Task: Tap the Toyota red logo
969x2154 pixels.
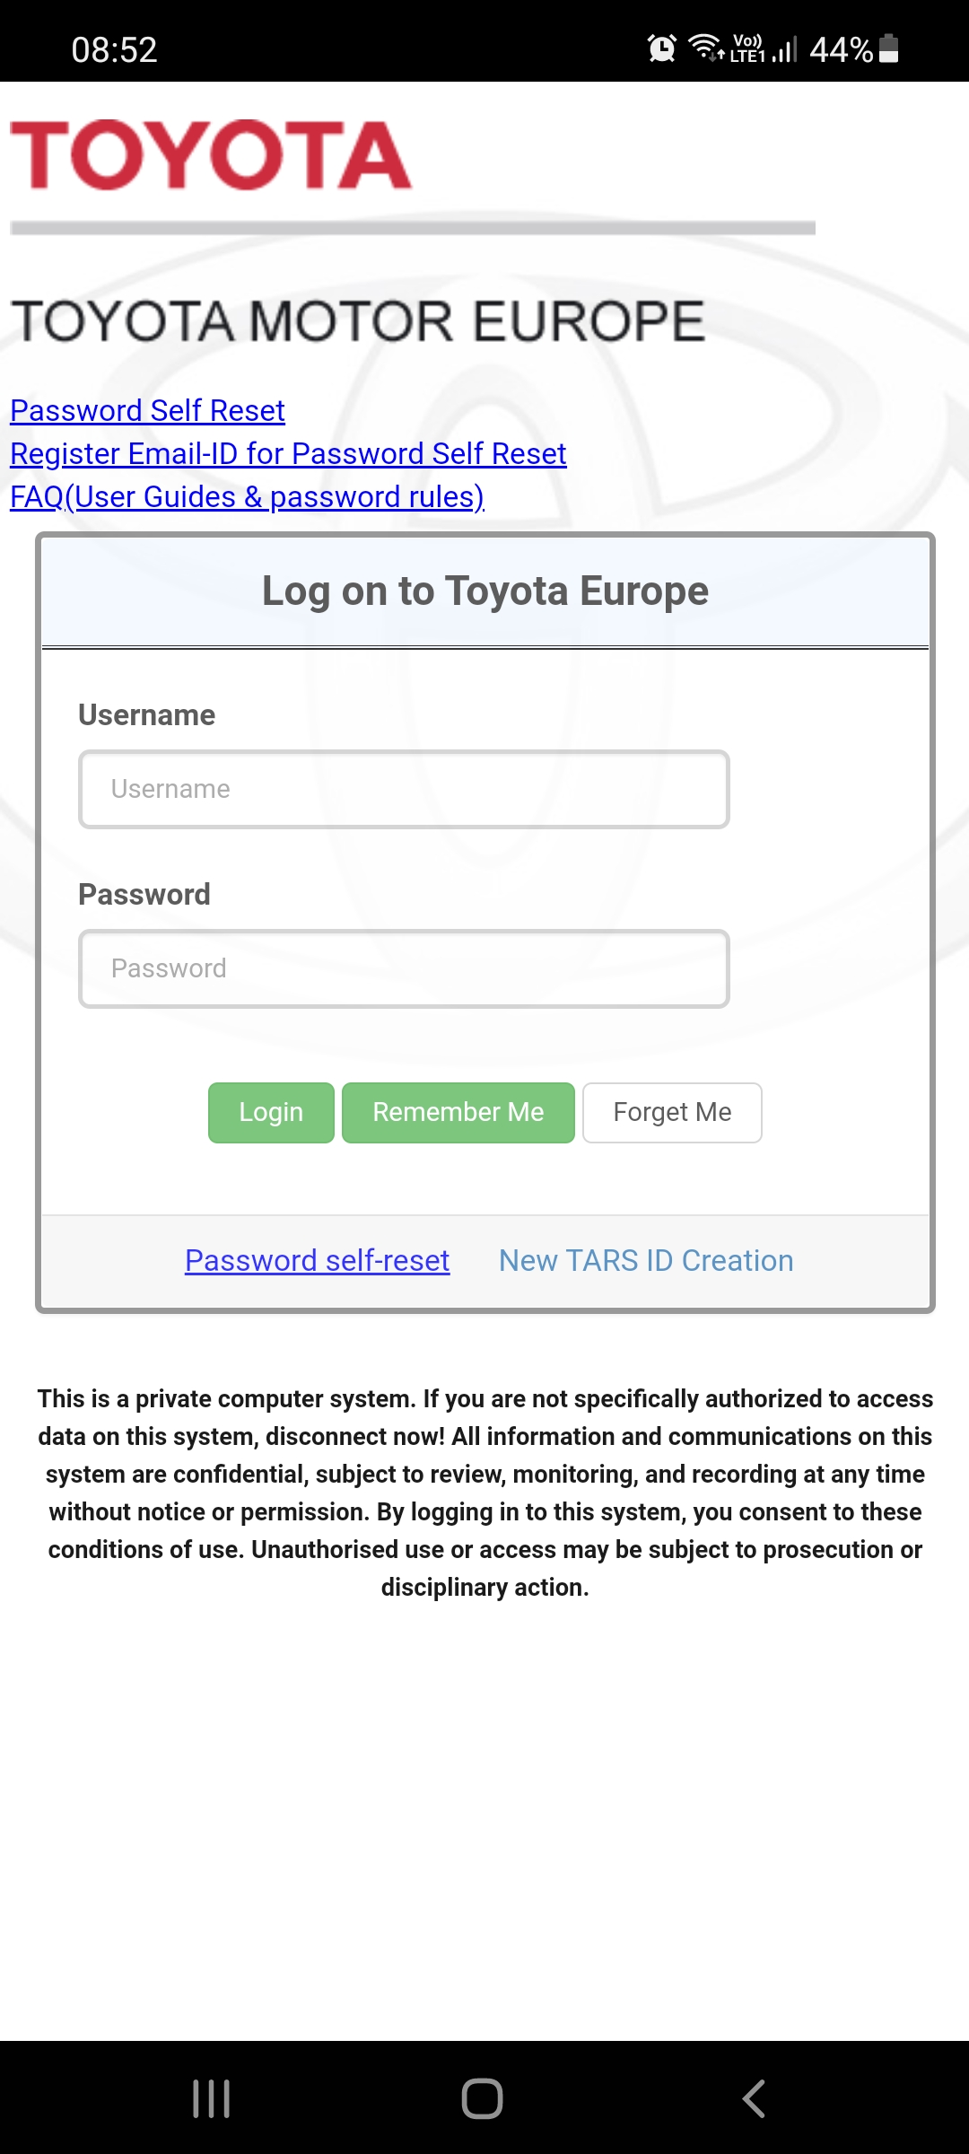Action: pyautogui.click(x=211, y=155)
